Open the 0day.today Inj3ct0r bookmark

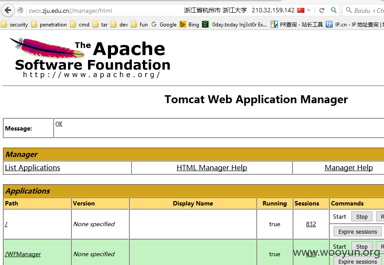234,24
